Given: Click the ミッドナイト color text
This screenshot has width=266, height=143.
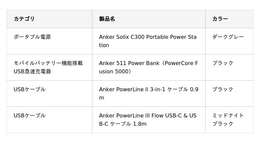Looking at the screenshot, I should (x=228, y=115).
